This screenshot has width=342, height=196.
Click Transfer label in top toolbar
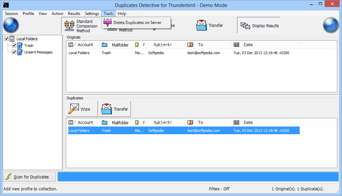tap(216, 25)
